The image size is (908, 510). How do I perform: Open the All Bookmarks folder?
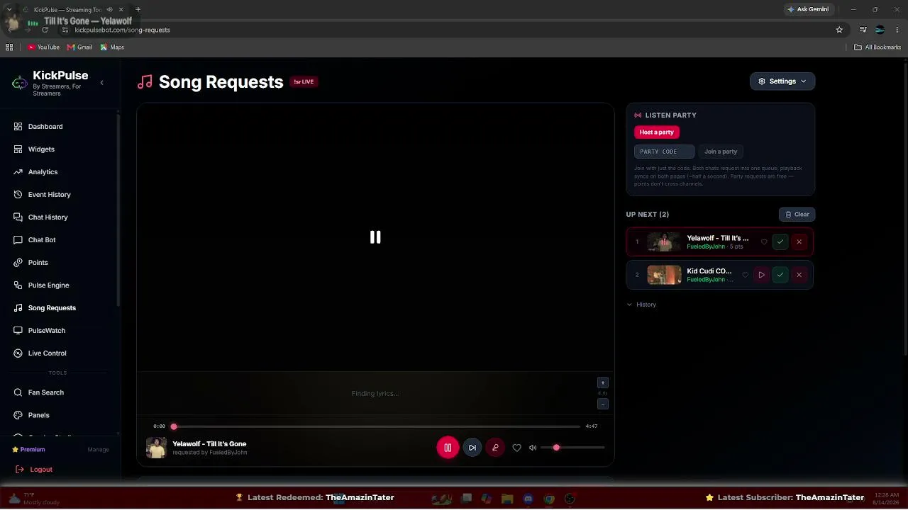coord(877,47)
